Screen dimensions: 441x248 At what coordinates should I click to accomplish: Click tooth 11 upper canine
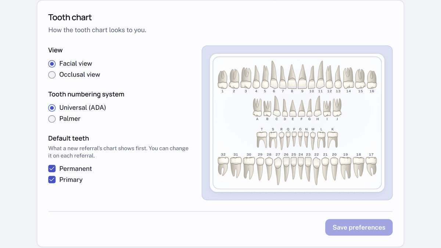click(320, 75)
